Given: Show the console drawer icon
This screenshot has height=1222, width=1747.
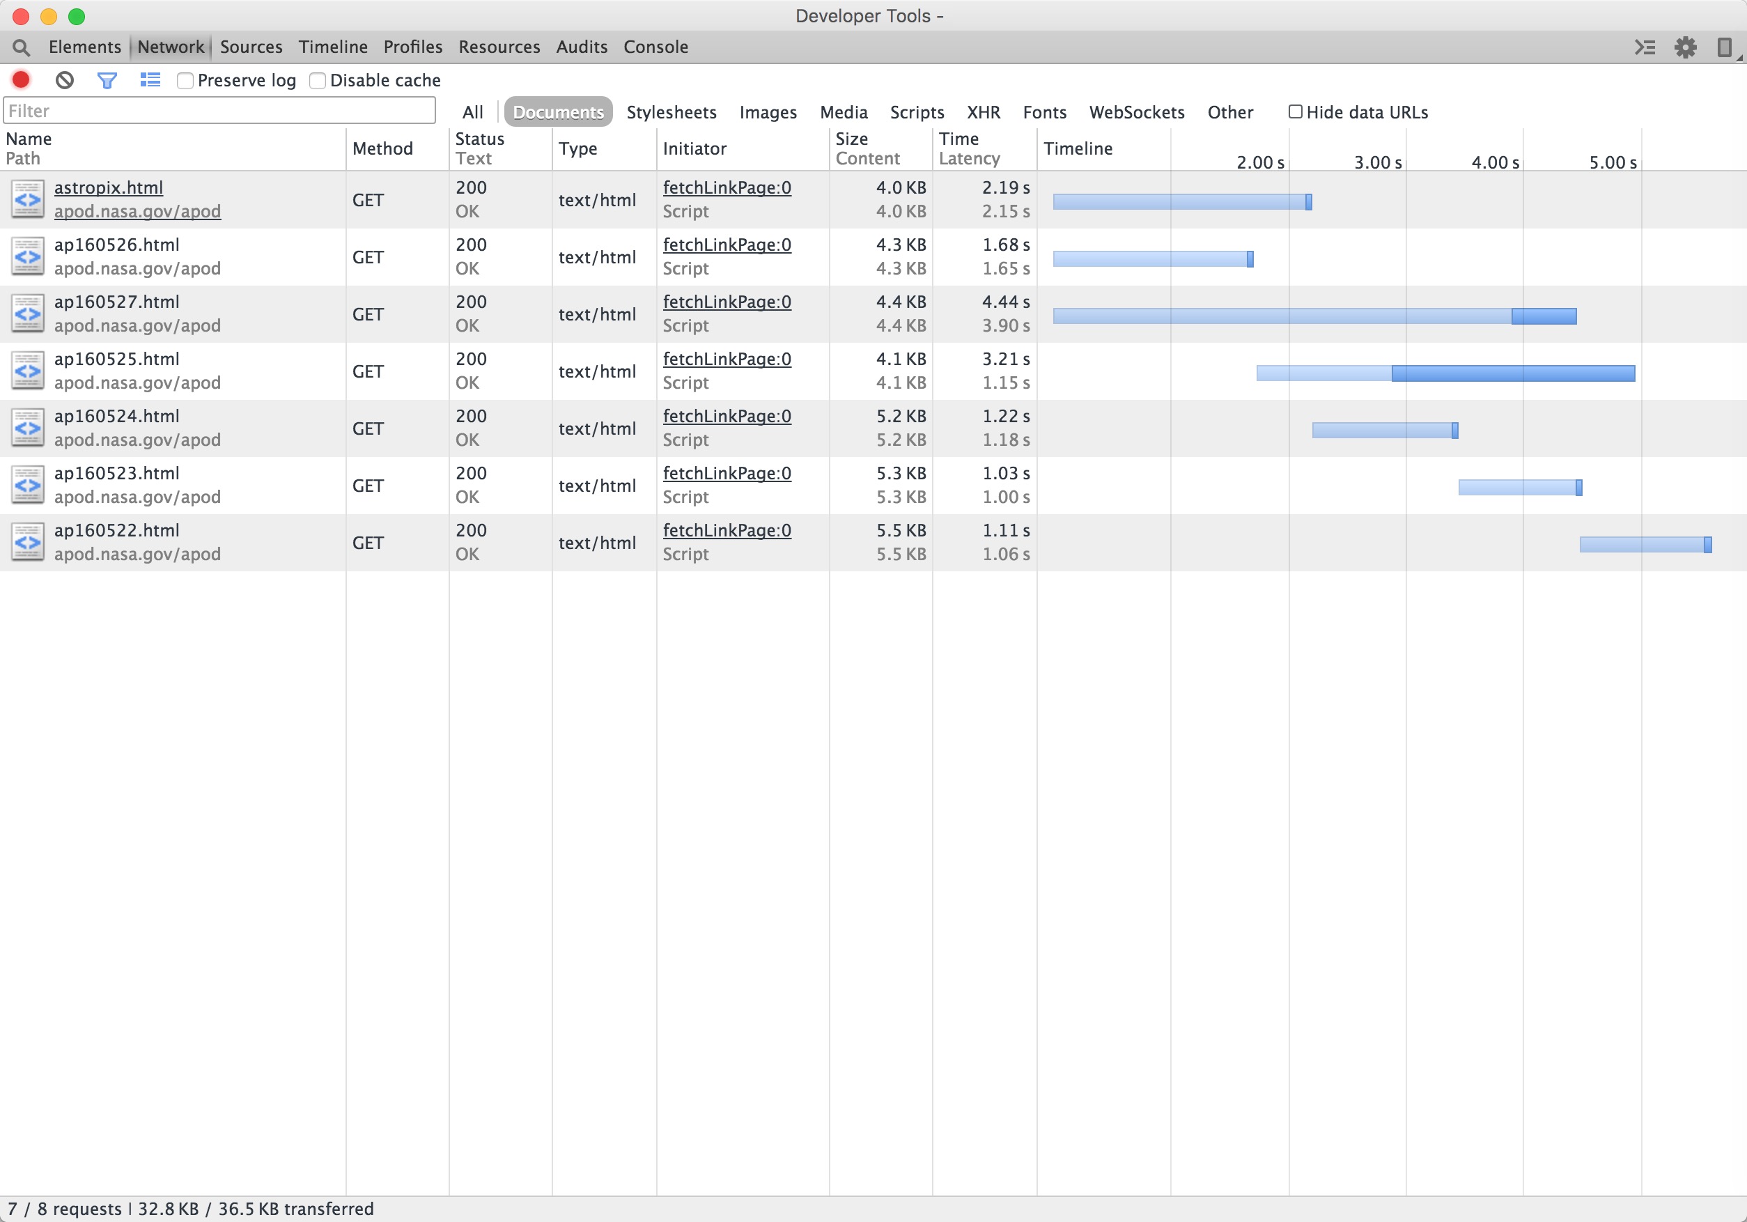Looking at the screenshot, I should [1645, 47].
